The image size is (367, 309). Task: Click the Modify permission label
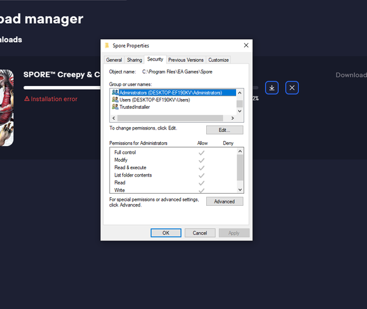coord(120,160)
